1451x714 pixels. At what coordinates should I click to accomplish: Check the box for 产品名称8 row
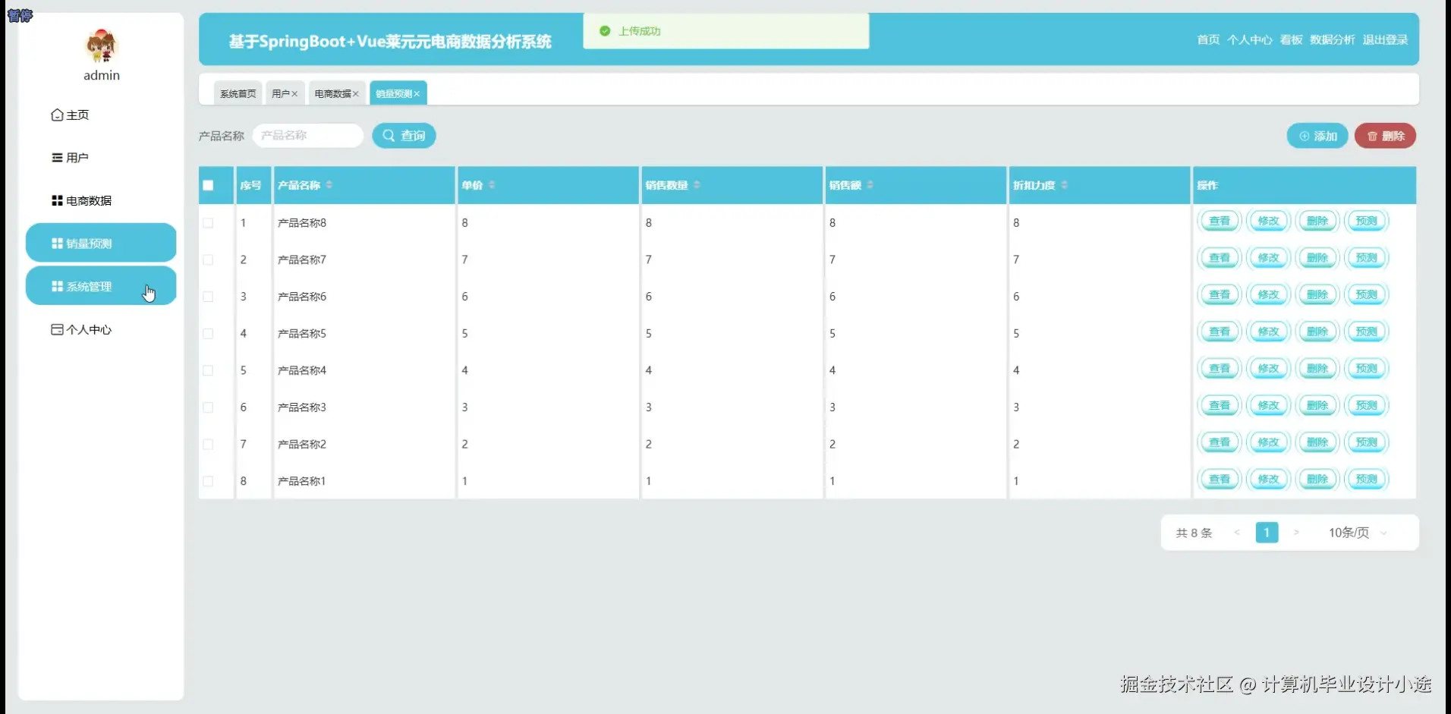208,223
